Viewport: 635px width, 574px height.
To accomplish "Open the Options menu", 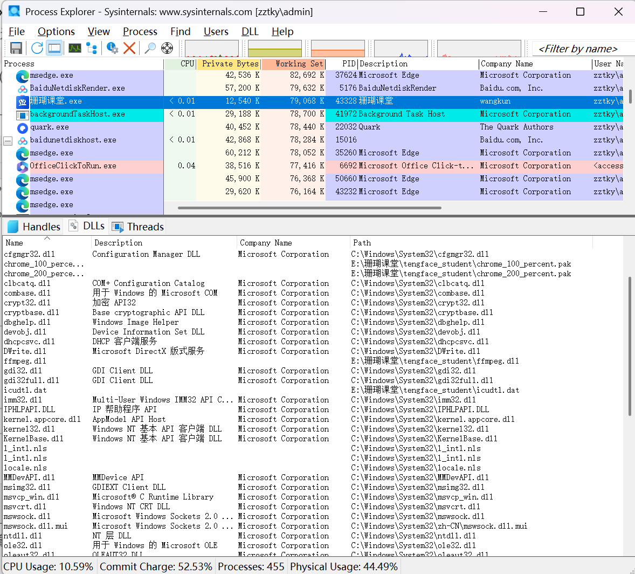I will pos(56,32).
